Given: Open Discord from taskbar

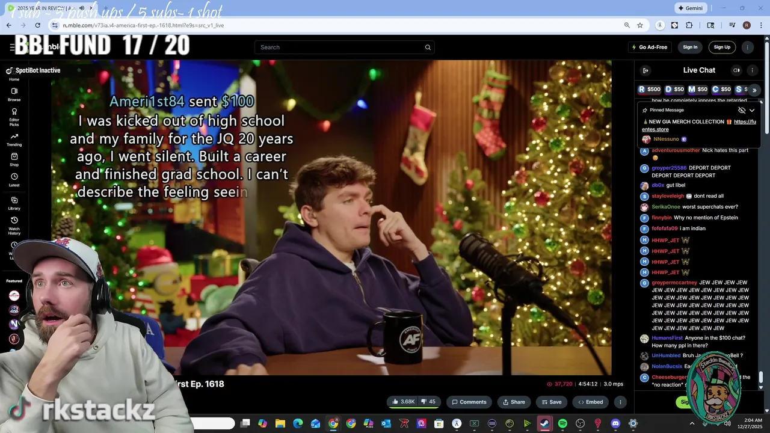Looking at the screenshot, I should pyautogui.click(x=615, y=423).
